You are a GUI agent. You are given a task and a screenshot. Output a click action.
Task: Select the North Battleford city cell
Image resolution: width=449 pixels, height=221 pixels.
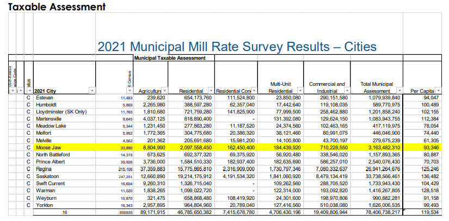(64, 155)
